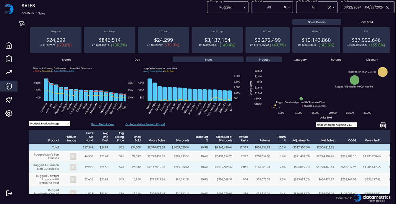The image size is (396, 204).
Task: Sort by Units Sold column header
Action: coord(137,139)
